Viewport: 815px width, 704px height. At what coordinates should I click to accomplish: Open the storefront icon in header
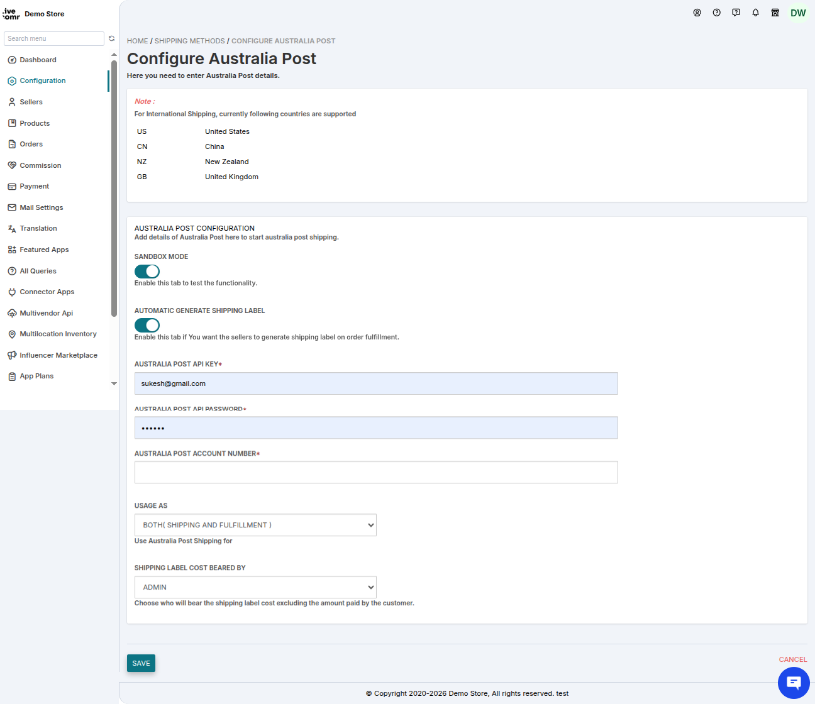click(775, 13)
